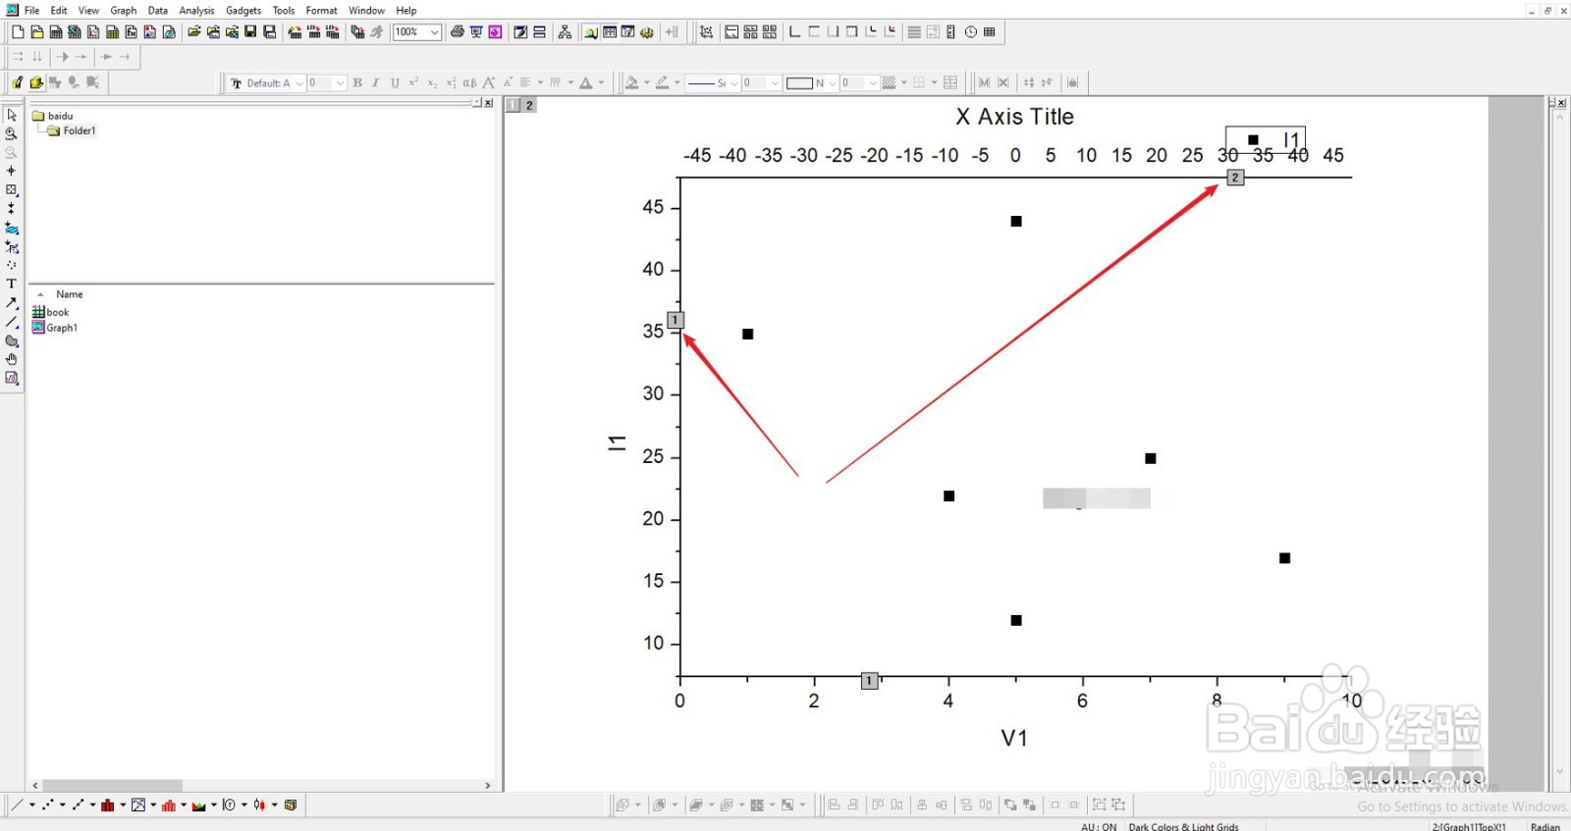
Task: Click the Line+Symbol plot icon
Action: point(78,805)
